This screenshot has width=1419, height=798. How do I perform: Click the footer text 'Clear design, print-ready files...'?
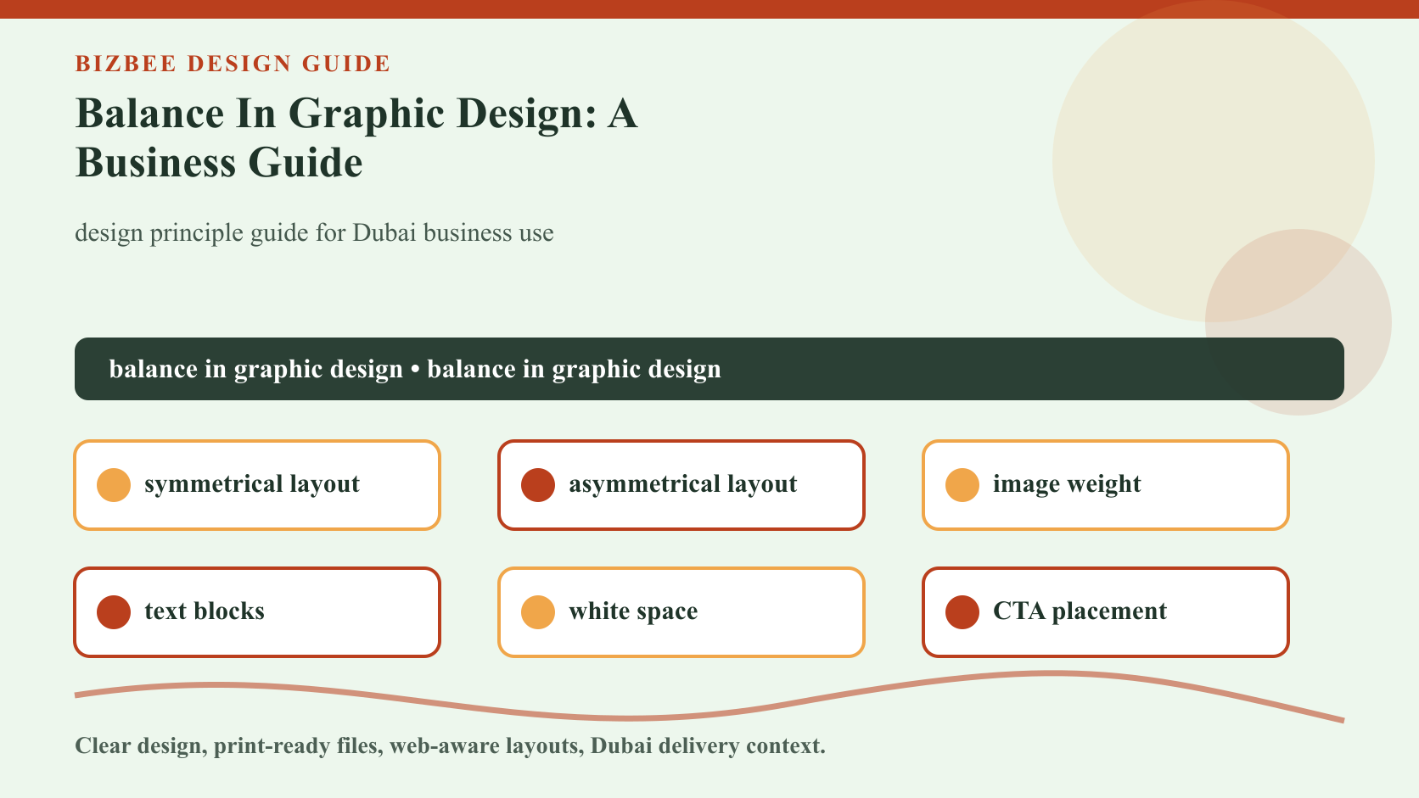(x=450, y=746)
